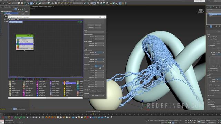Click Growth speed spinner arrows
This screenshot has height=124, width=221.
[x=104, y=66]
